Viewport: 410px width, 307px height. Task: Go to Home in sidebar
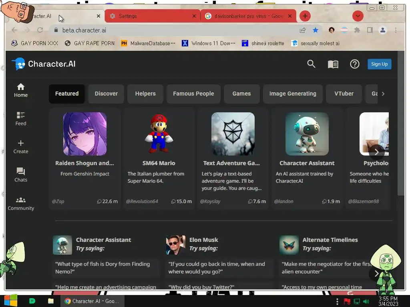coord(21,90)
